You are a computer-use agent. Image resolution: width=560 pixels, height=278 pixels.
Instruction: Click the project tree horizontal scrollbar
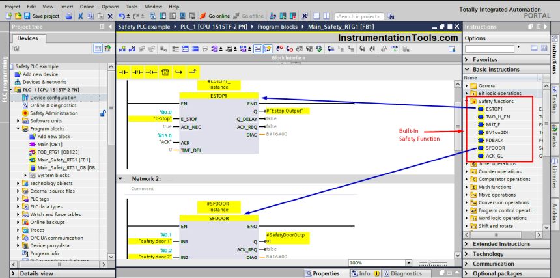point(59,264)
